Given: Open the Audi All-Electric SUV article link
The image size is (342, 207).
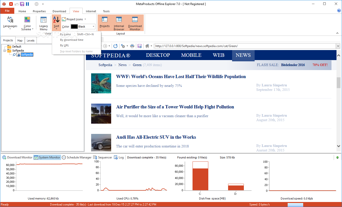Looking at the screenshot, I should pos(156,137).
